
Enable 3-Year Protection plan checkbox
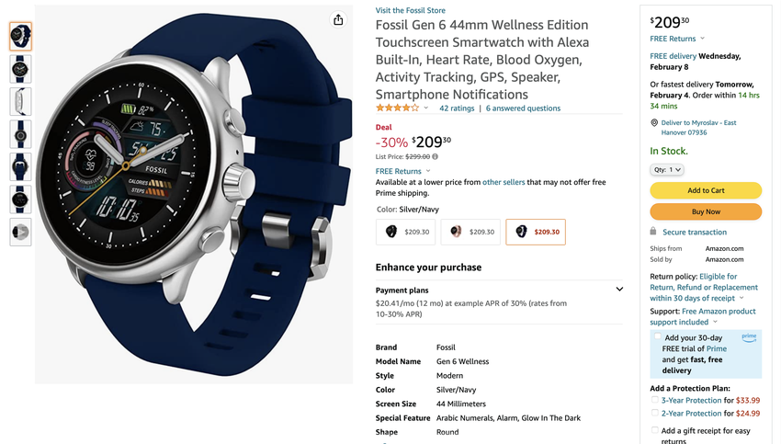point(655,400)
